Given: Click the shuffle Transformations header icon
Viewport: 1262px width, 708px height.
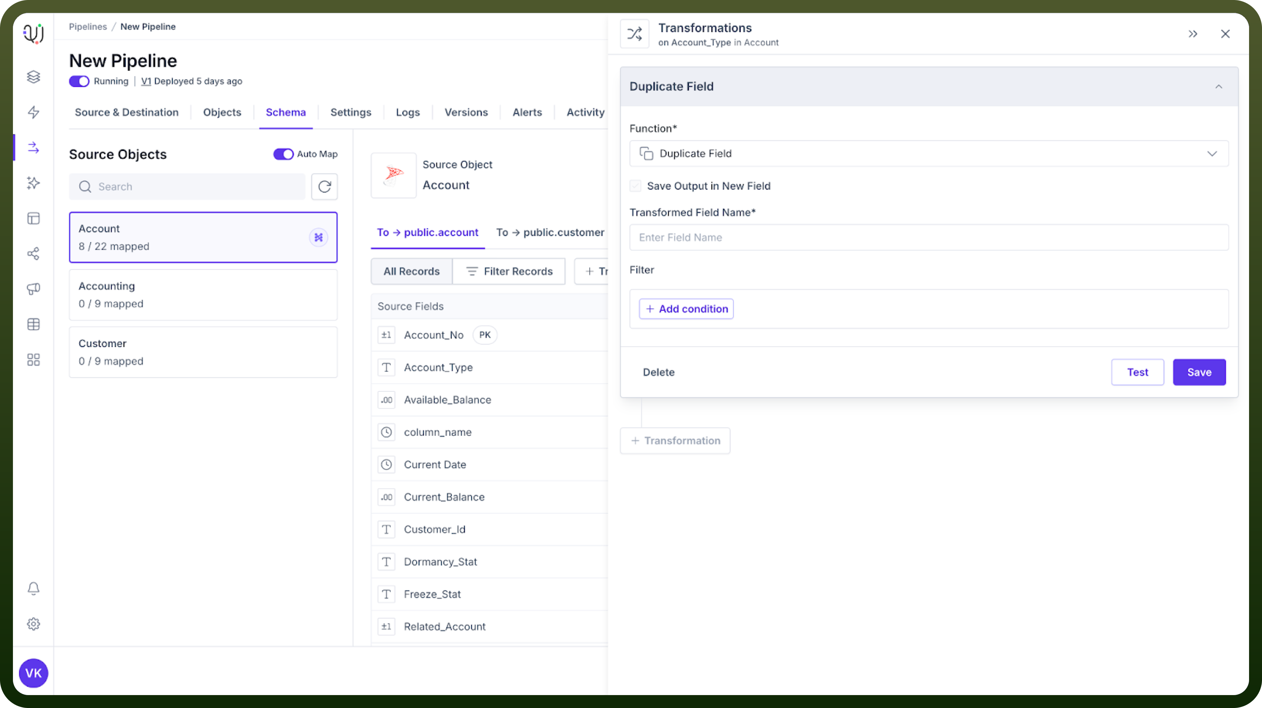Looking at the screenshot, I should click(x=635, y=34).
